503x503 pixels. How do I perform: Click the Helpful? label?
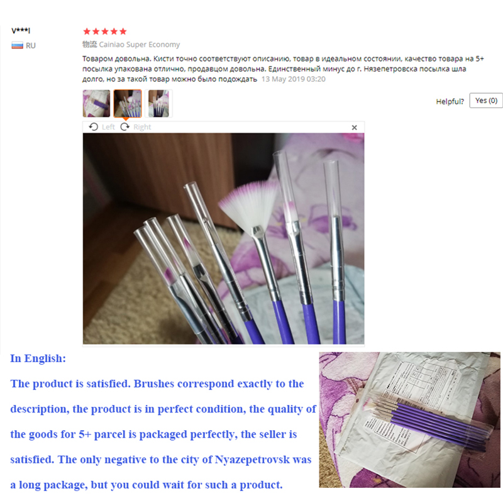(450, 101)
